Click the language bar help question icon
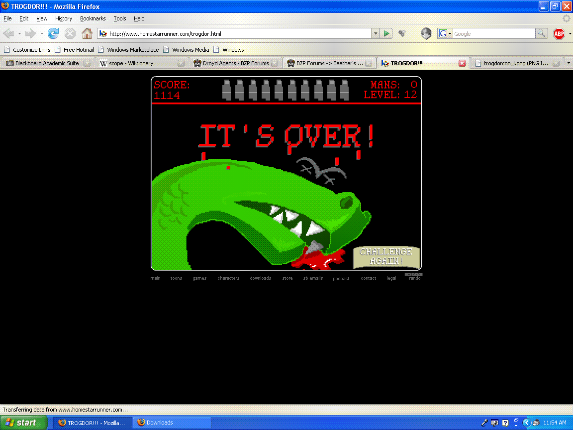Screen dimensions: 573x430 (x=505, y=423)
